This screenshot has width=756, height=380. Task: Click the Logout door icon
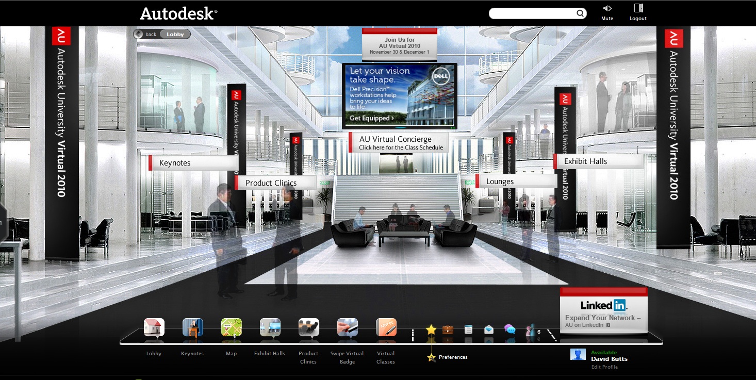tap(638, 8)
